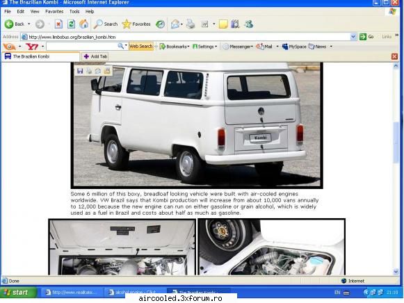This screenshot has height=303, width=404.
Task: Open the File menu
Action: click(x=8, y=12)
